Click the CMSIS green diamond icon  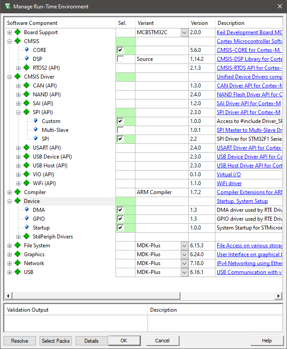(18, 41)
